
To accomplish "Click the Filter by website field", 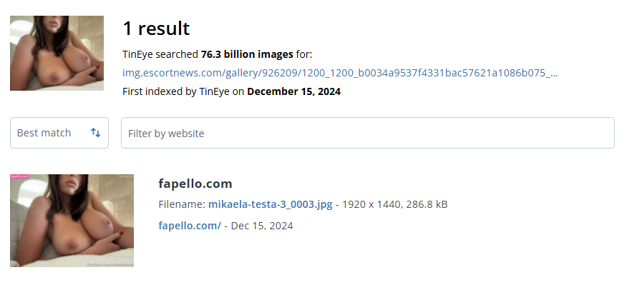I will [367, 133].
